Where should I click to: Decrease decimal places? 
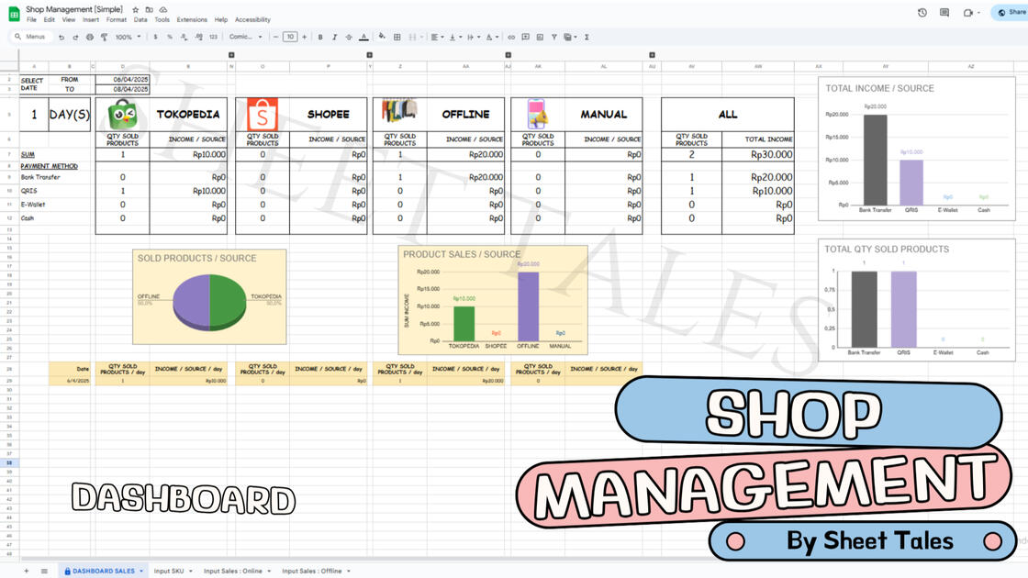click(x=184, y=38)
